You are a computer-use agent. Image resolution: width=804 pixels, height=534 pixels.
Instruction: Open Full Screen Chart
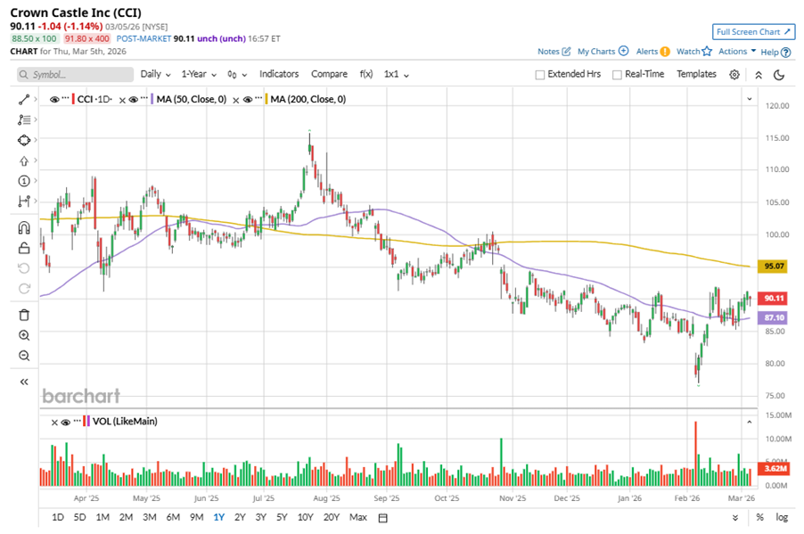754,32
